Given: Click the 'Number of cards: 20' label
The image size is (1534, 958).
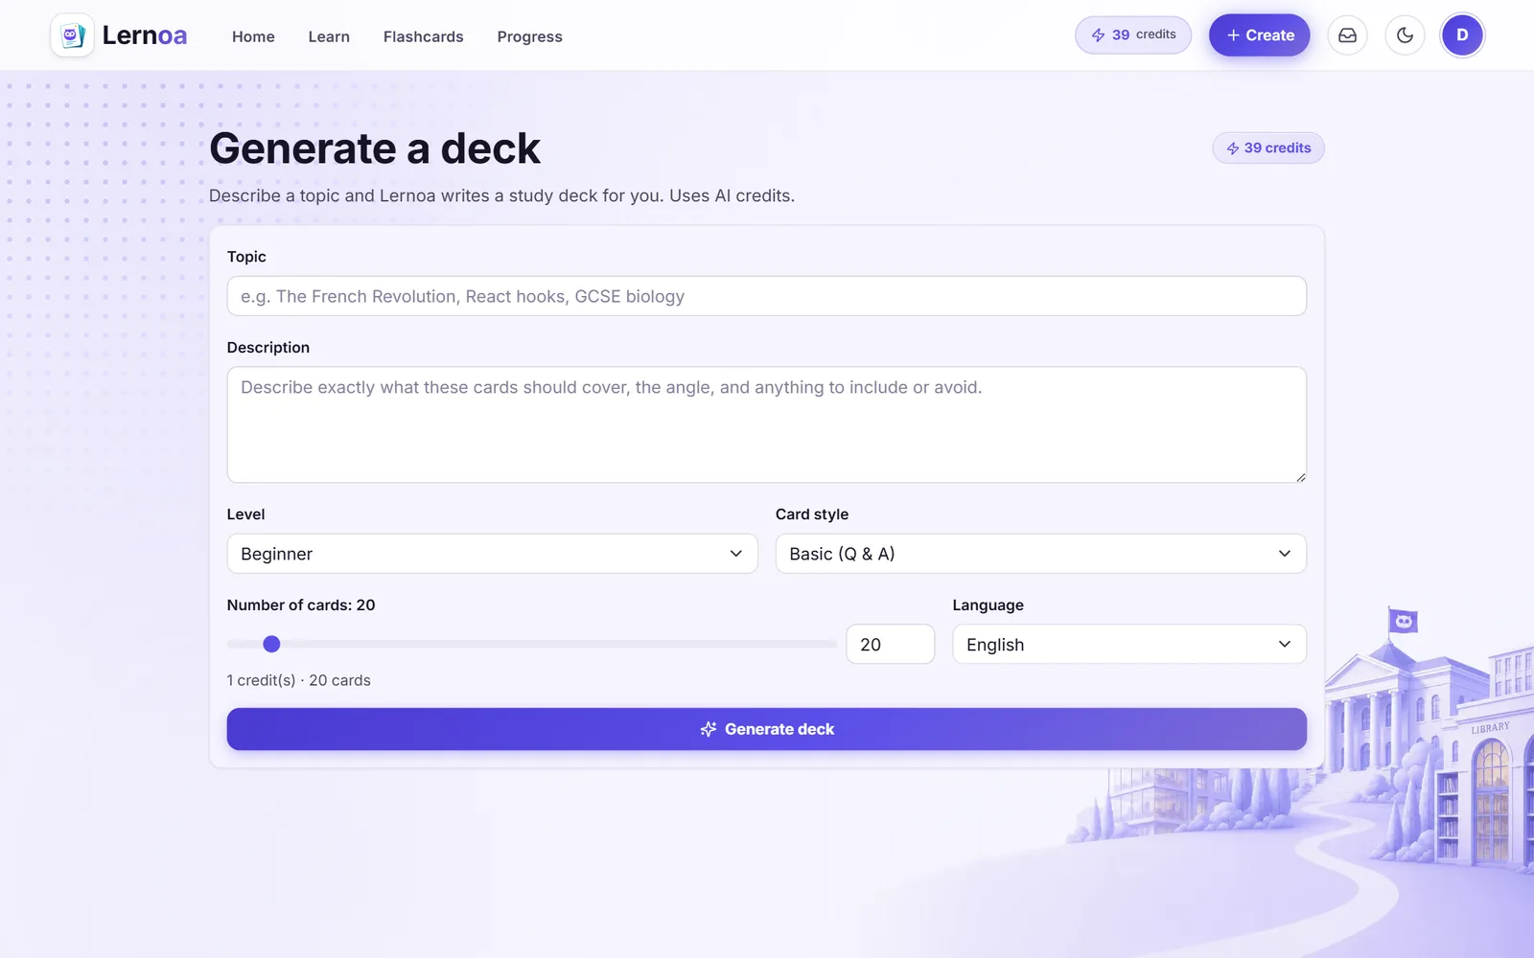Looking at the screenshot, I should pyautogui.click(x=301, y=605).
